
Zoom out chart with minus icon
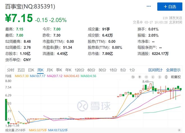pyautogui.click(x=146, y=77)
